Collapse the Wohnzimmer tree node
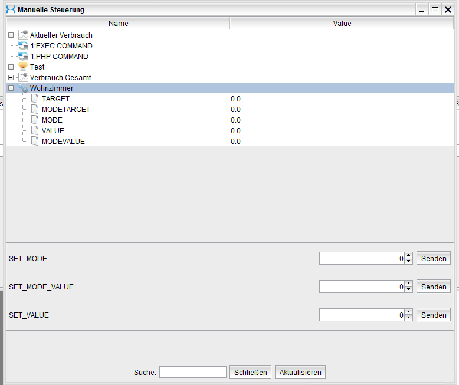459x385 pixels. (11, 88)
